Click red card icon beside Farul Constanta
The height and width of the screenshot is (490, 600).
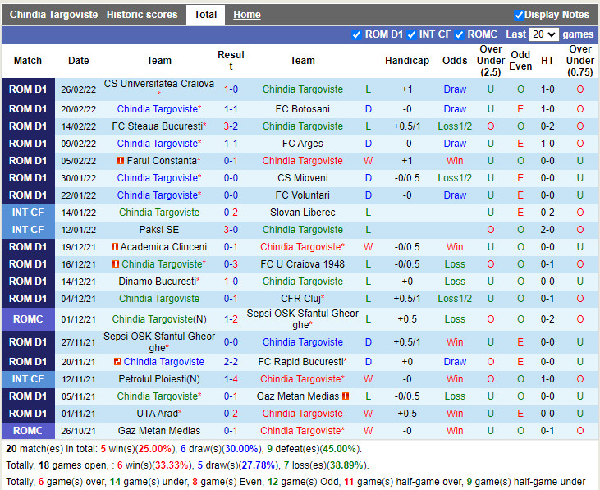[120, 161]
